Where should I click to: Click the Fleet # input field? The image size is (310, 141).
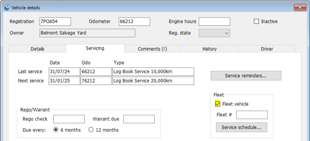coord(252,115)
